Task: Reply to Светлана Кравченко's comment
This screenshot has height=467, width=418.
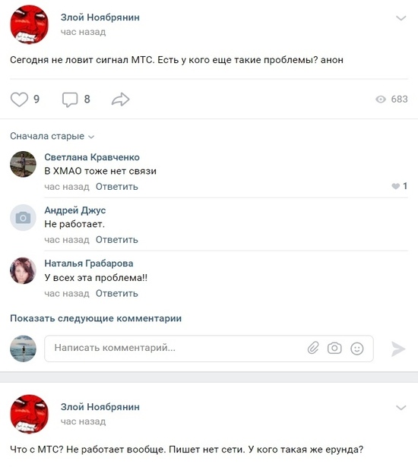Action: click(117, 187)
